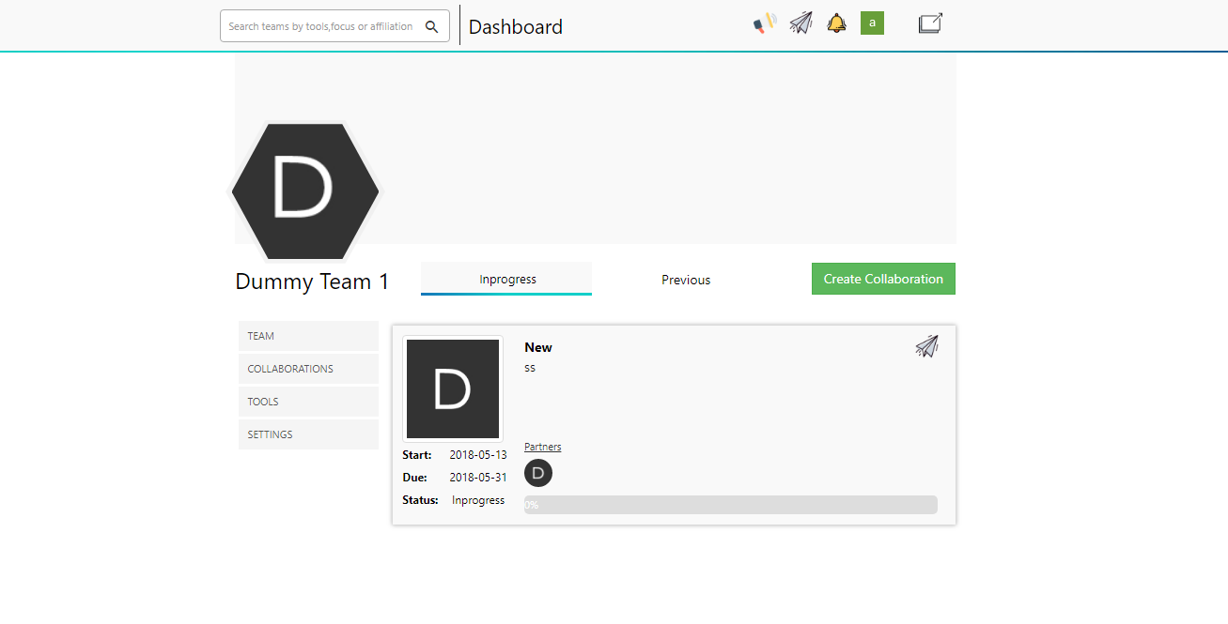
Task: Click the Partners link
Action: click(542, 447)
